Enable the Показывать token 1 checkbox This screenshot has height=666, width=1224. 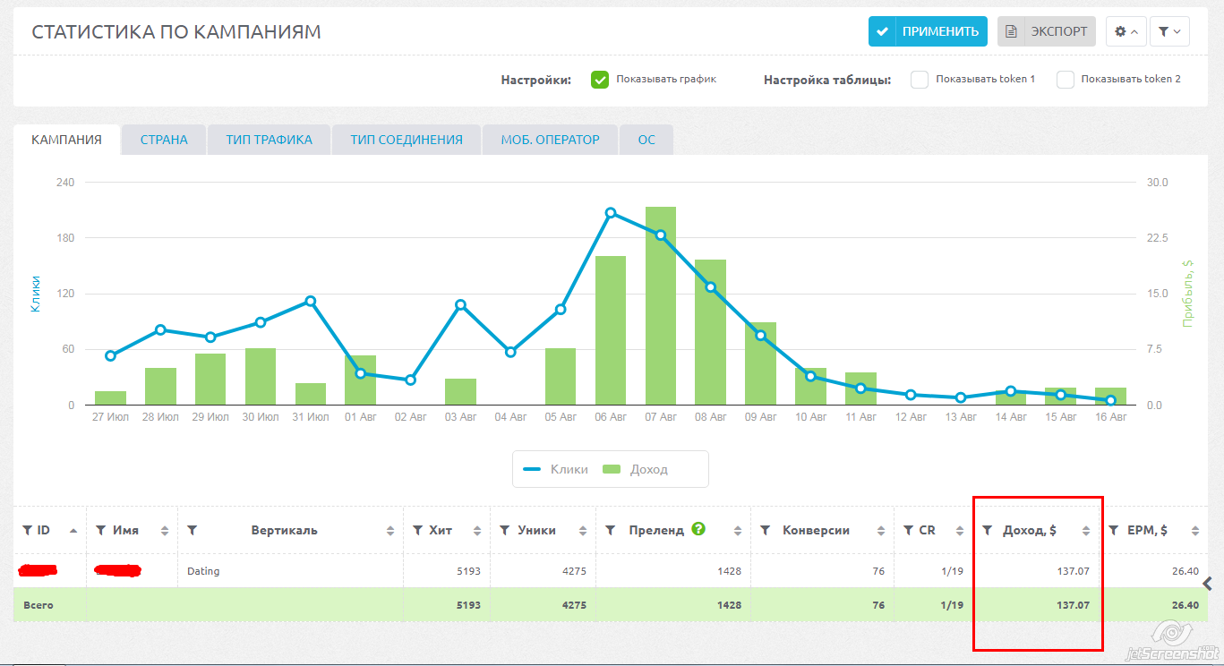click(920, 80)
